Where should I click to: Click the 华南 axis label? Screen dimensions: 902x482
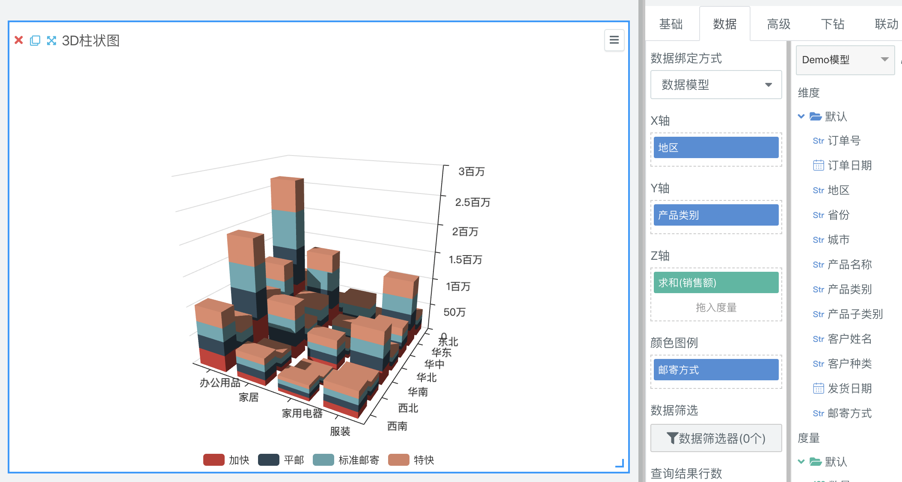click(418, 392)
